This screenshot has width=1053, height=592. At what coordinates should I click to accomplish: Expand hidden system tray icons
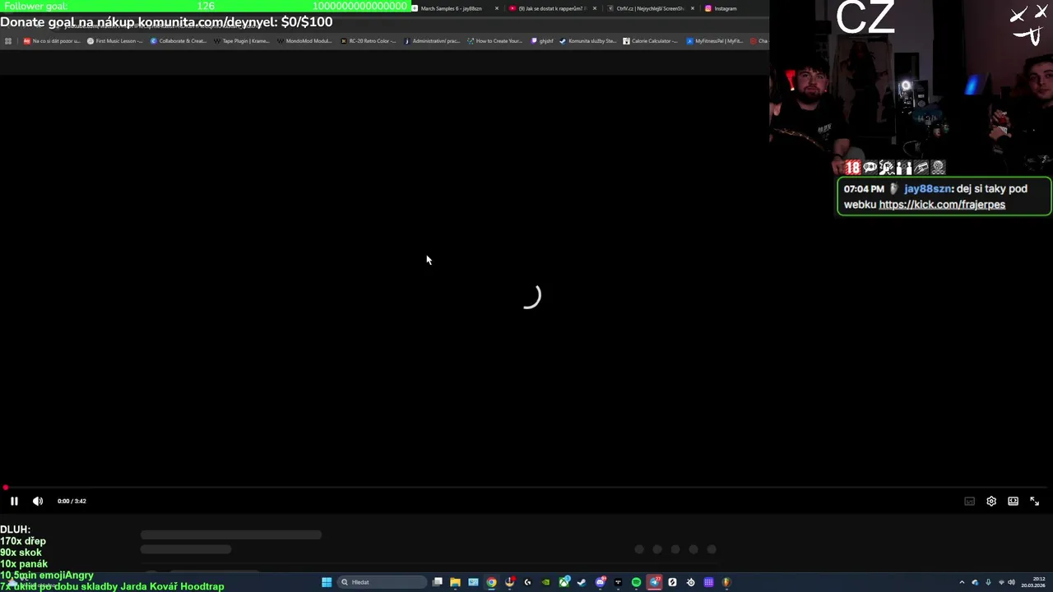[x=962, y=582]
